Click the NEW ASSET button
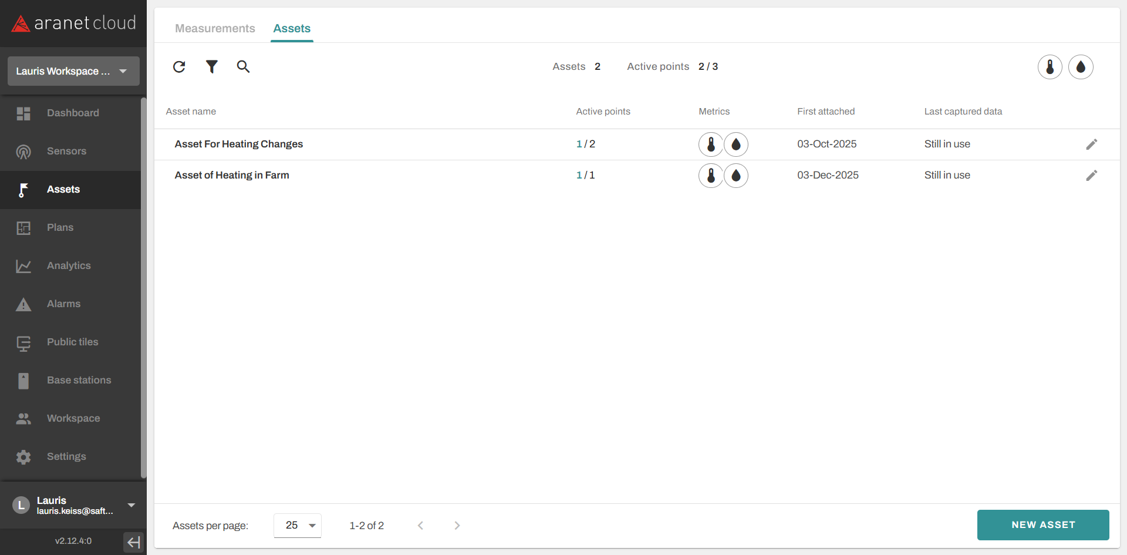 pyautogui.click(x=1042, y=525)
